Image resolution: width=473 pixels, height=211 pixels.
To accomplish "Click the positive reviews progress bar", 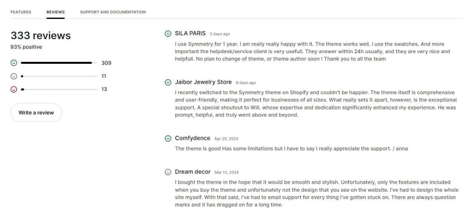I will [59, 63].
